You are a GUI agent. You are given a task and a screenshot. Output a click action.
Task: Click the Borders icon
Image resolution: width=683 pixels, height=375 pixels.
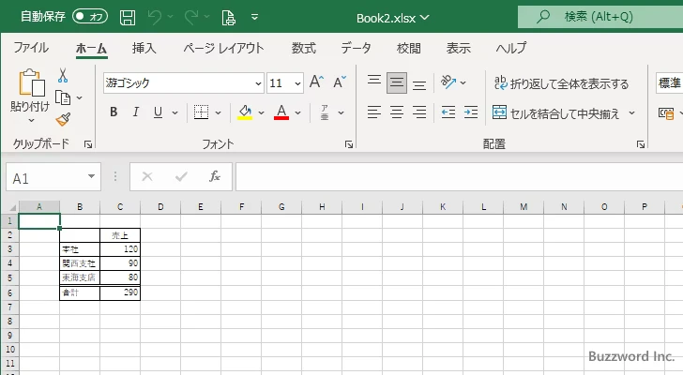click(201, 112)
